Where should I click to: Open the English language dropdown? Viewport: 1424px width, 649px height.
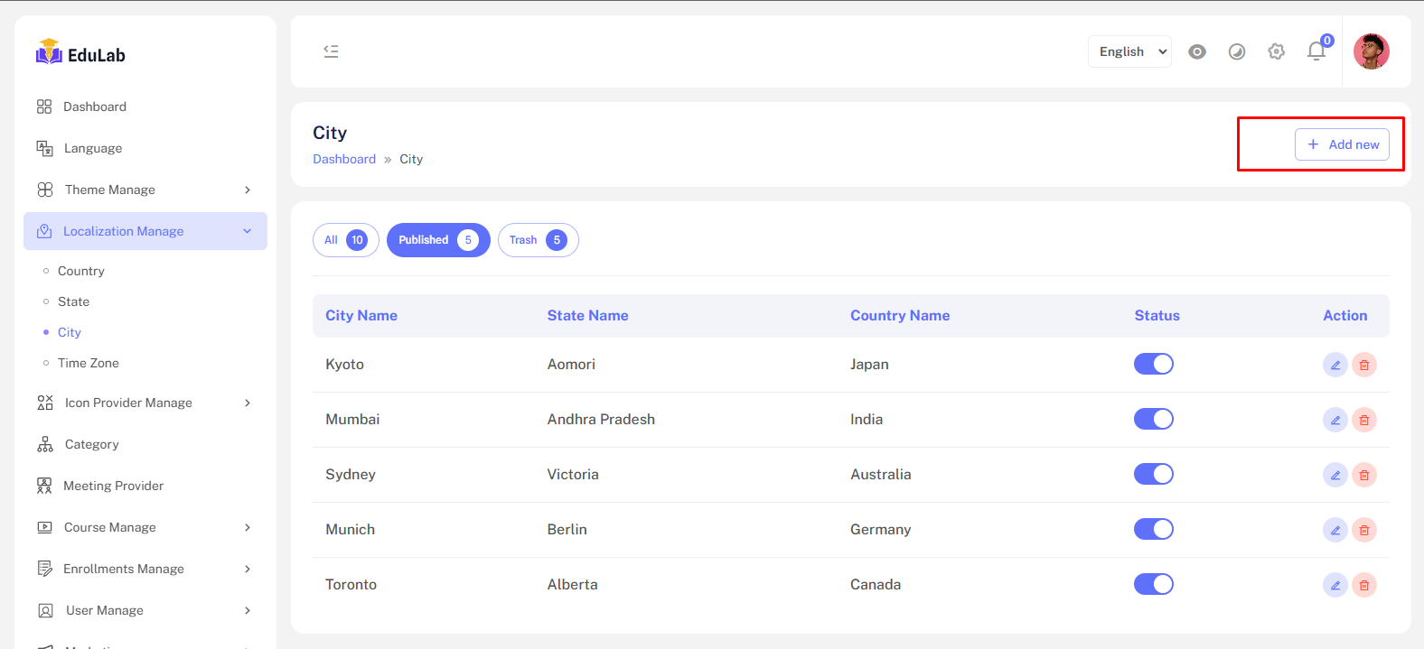[x=1129, y=51]
